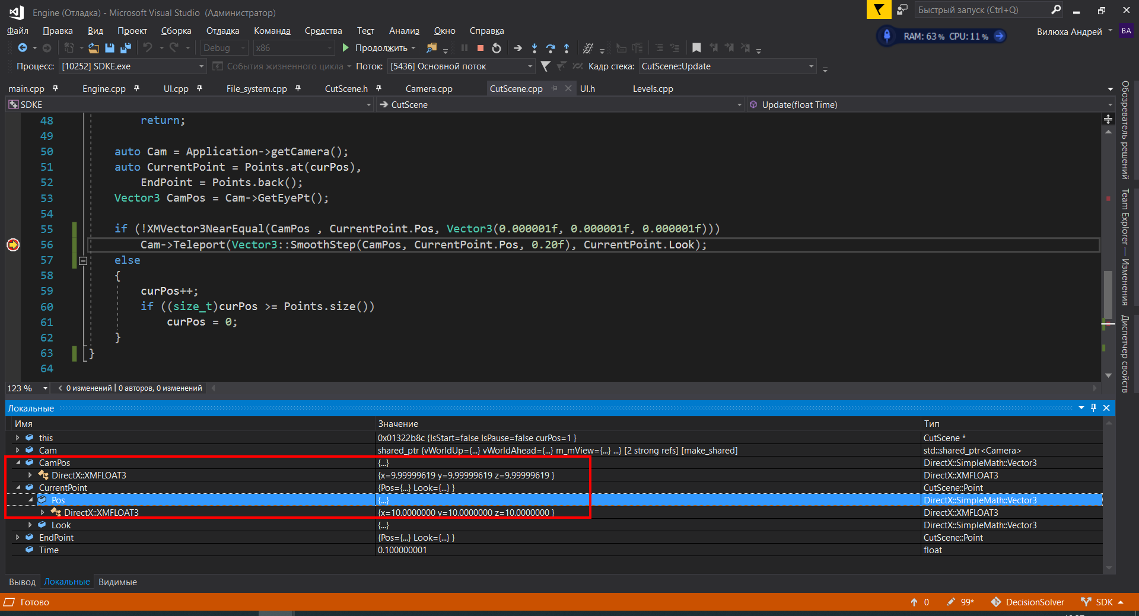This screenshot has height=616, width=1139.
Task: Open the Debug configuration dropdown
Action: (242, 48)
